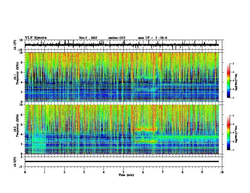Click the time axis tick label "6"
Viewport: 250px width, 193px height.
[143, 172]
